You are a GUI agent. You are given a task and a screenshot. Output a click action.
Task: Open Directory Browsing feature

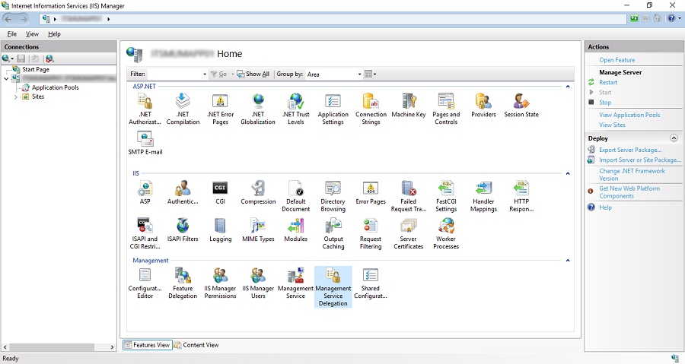pos(333,196)
